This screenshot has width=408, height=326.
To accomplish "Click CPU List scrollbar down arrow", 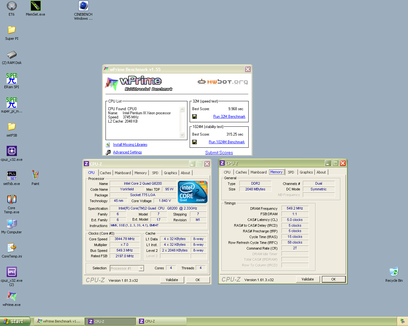I will tap(182, 135).
